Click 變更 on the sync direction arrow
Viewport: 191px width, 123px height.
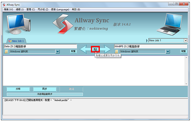(95, 49)
